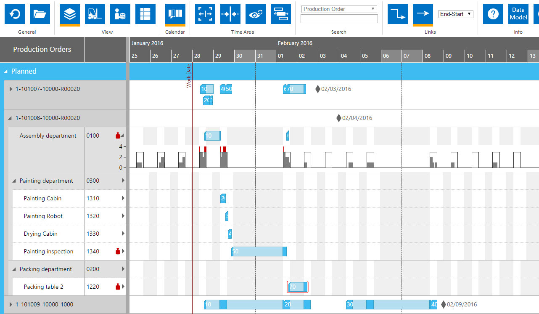The width and height of the screenshot is (539, 314).
Task: Click the Undo icon in the General group
Action: tap(15, 14)
